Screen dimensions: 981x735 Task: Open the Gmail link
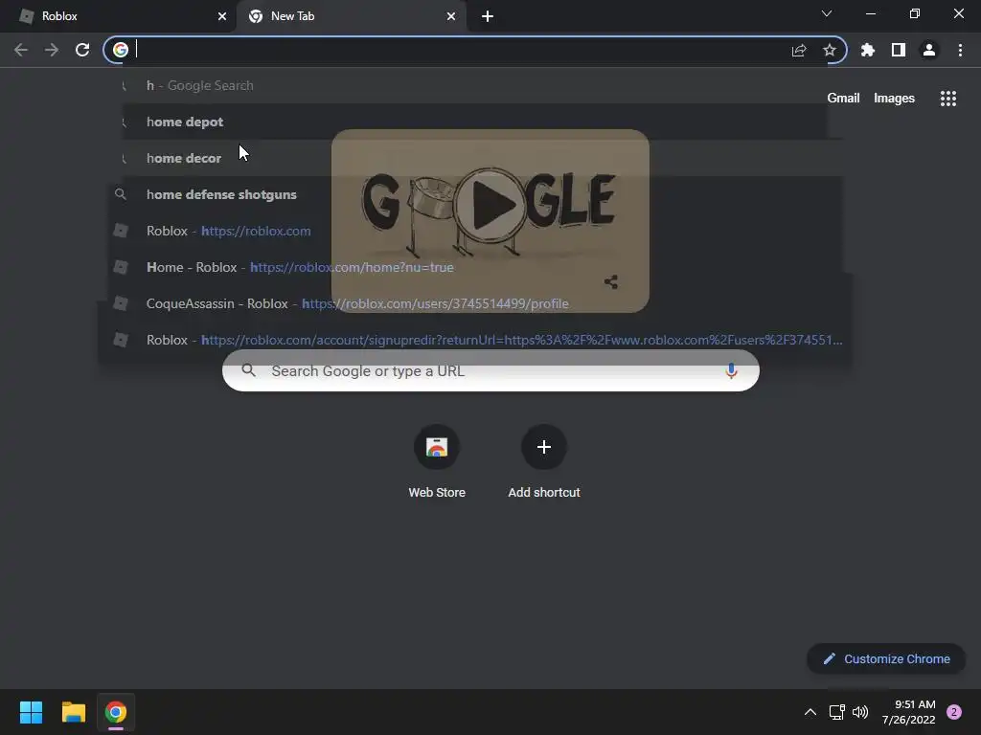click(843, 99)
